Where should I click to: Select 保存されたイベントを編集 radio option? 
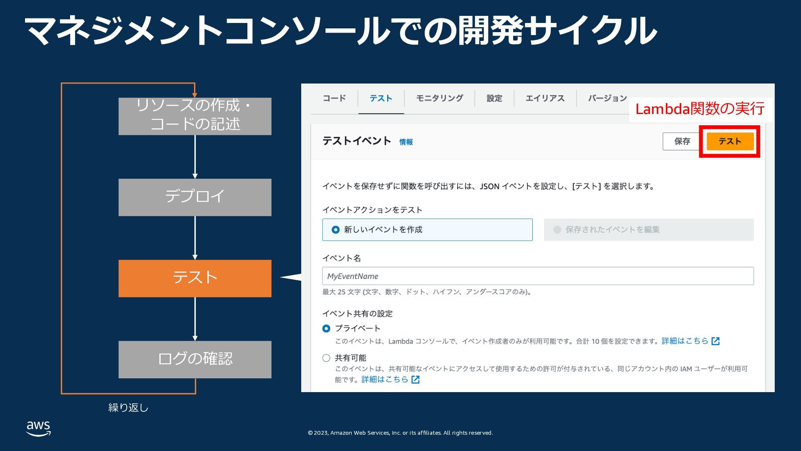point(557,230)
